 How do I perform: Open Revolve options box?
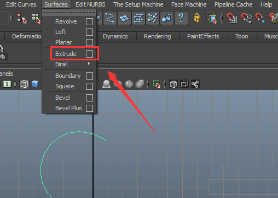(89, 21)
